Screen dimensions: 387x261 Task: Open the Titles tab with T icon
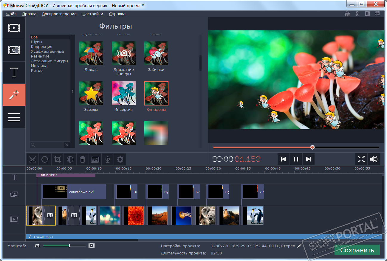[x=14, y=73]
